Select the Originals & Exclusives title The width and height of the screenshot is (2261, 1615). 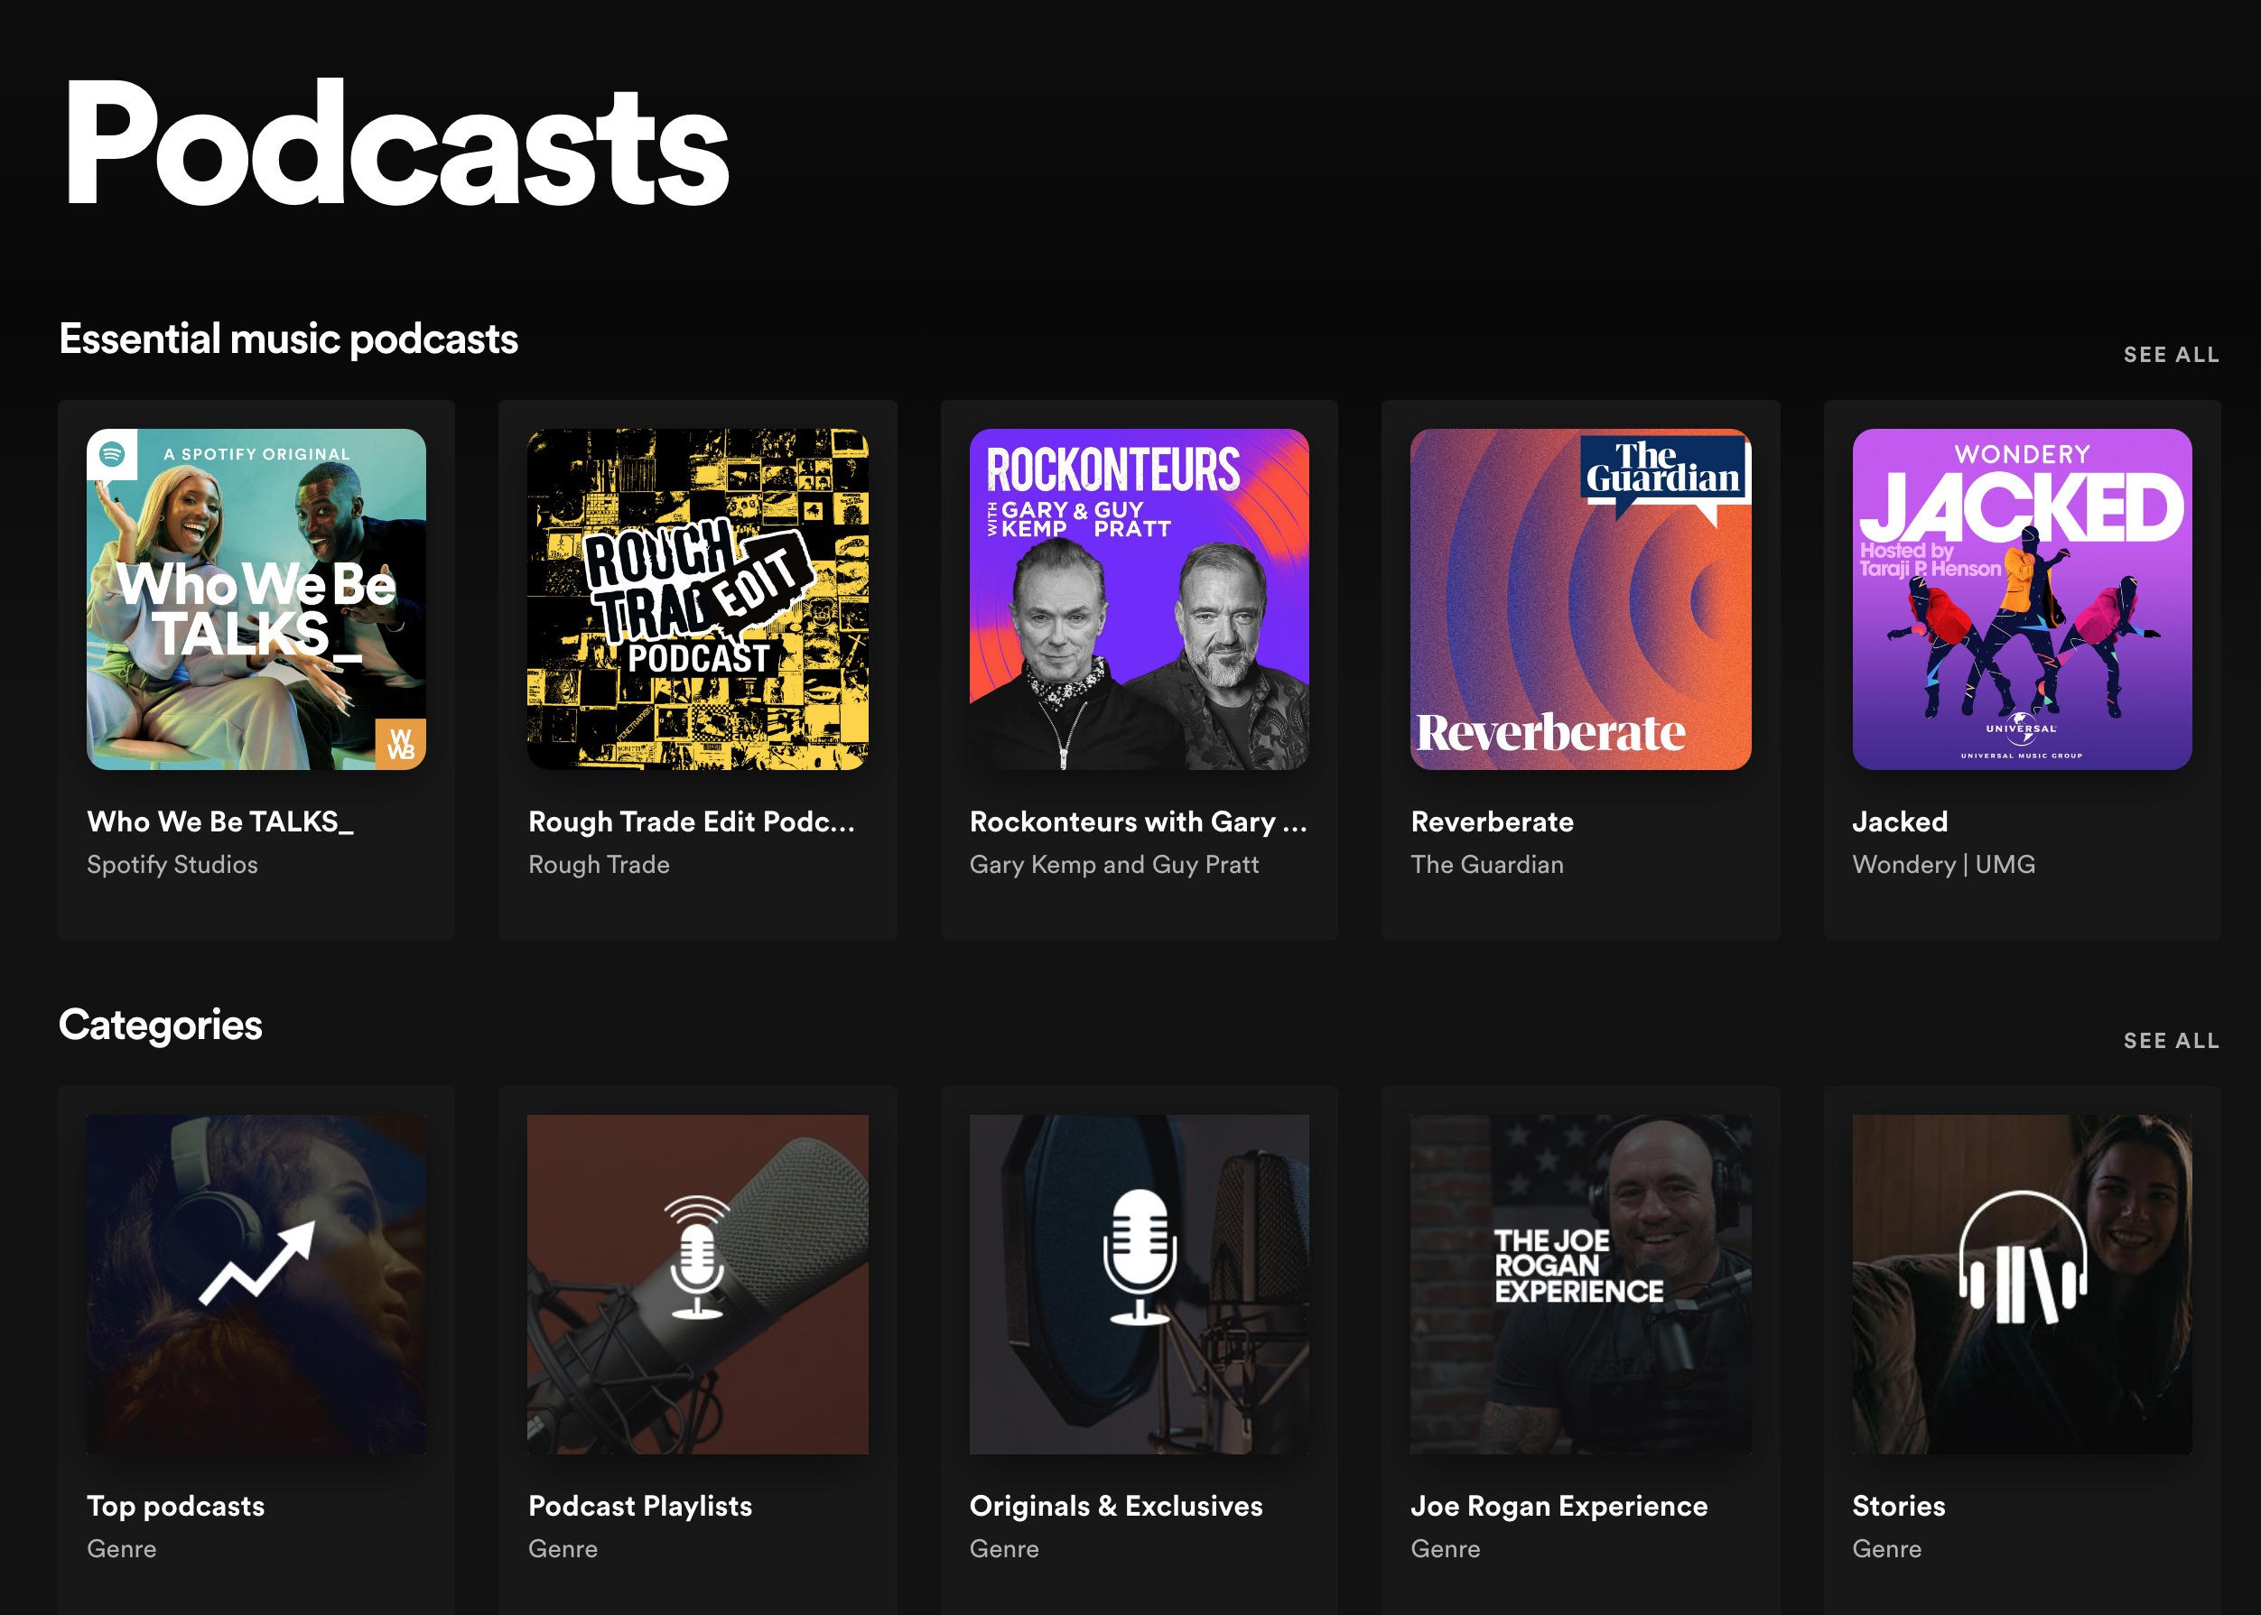[x=1116, y=1506]
